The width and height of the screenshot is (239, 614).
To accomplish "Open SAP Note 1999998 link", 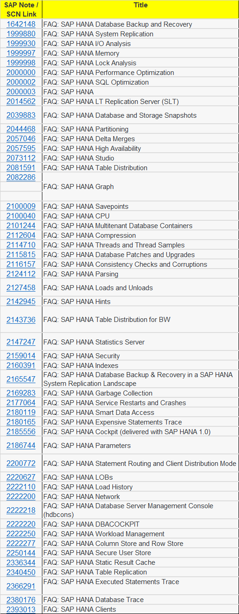I will (21, 63).
